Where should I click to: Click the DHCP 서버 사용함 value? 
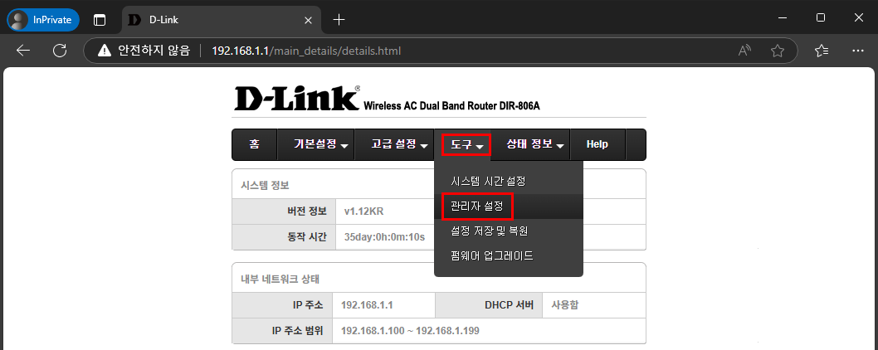click(565, 305)
